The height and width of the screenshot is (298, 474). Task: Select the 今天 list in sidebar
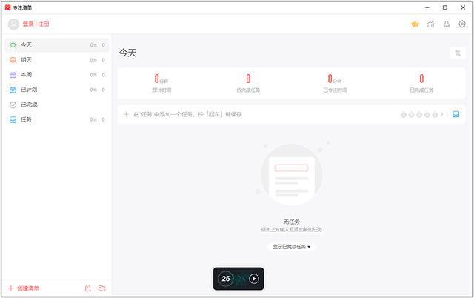click(x=57, y=45)
